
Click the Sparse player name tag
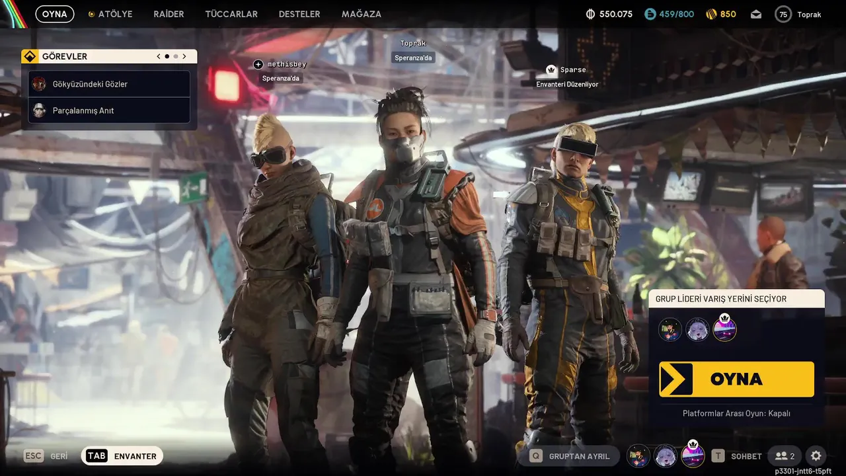573,69
